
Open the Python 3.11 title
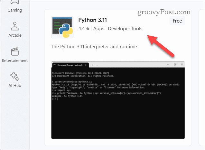point(93,20)
